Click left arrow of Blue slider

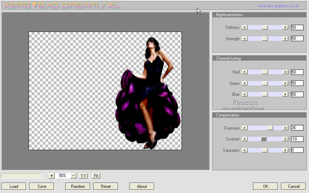click(x=245, y=94)
